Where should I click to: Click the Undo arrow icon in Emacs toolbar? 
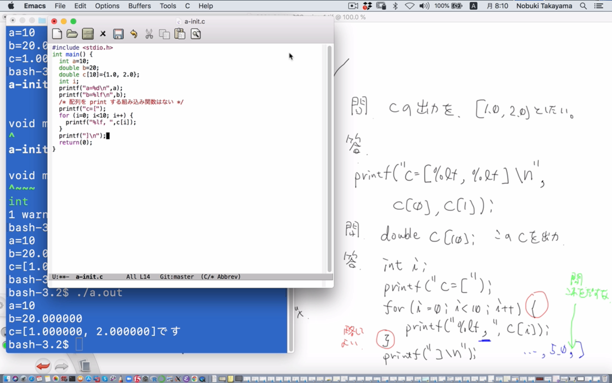(x=133, y=34)
